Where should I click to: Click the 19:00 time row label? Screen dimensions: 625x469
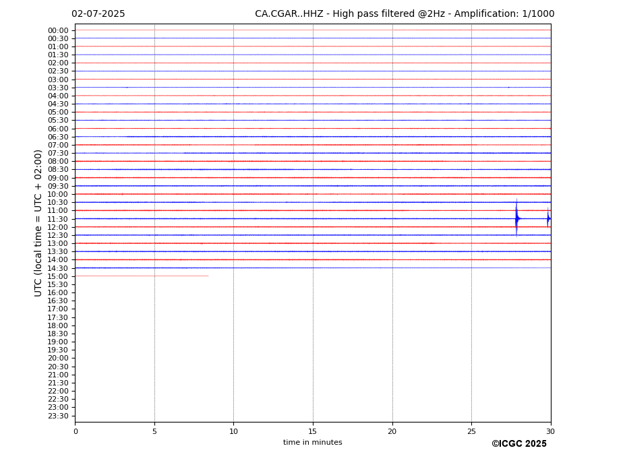(x=58, y=342)
